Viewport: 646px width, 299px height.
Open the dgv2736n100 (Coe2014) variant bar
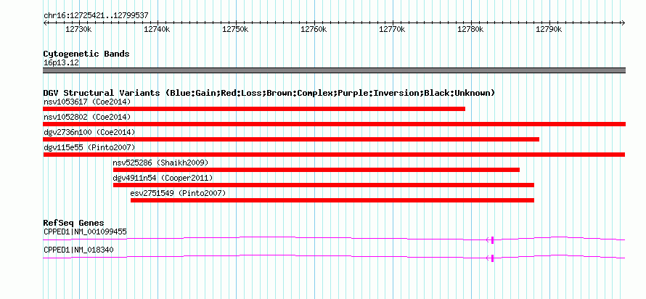tap(291, 139)
